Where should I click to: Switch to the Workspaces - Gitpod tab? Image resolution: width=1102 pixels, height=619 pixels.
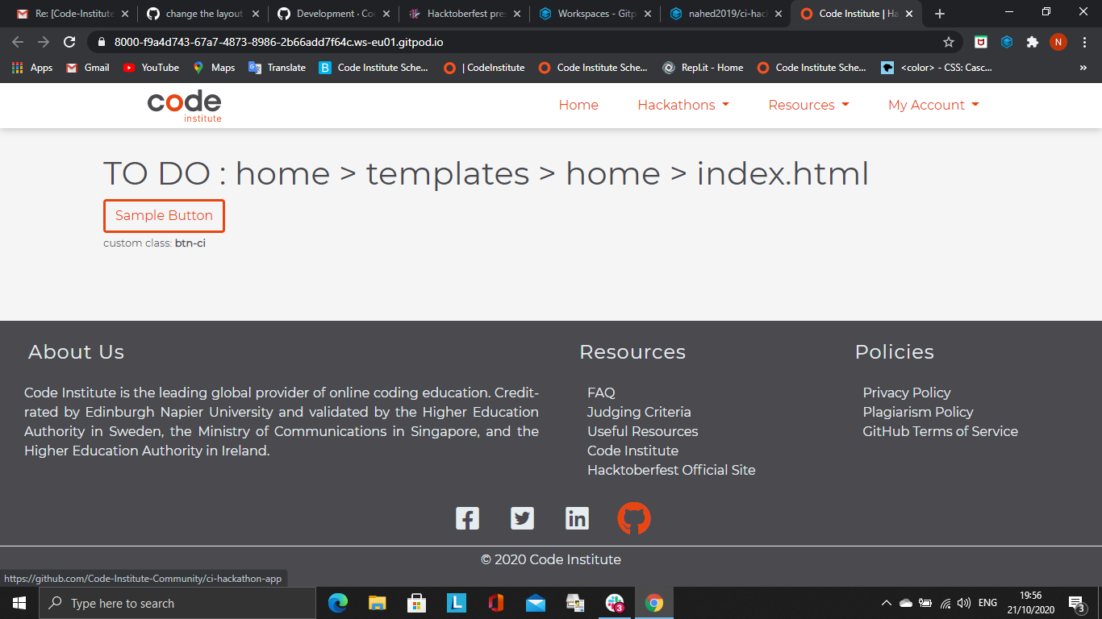tap(595, 14)
